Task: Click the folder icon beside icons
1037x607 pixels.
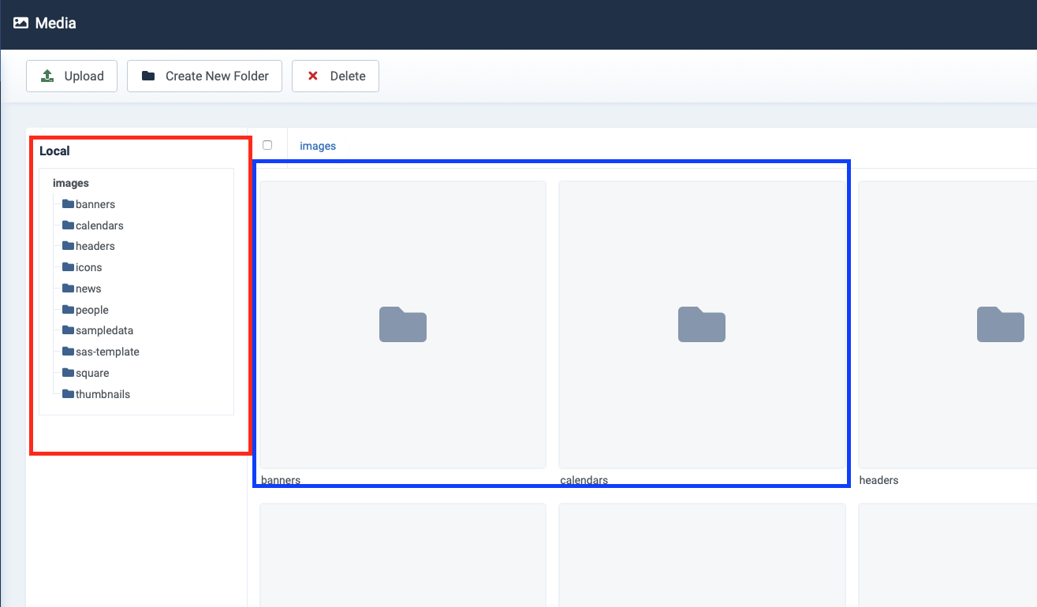Action: [68, 267]
